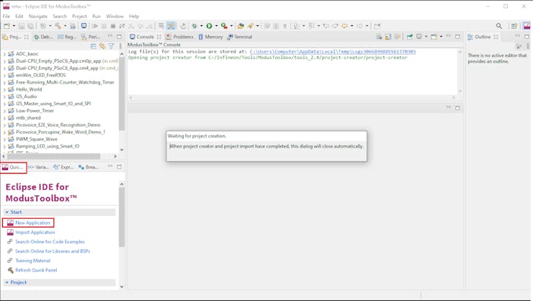533x301 pixels.
Task: Expand the Hello_World project
Action: pyautogui.click(x=4, y=89)
